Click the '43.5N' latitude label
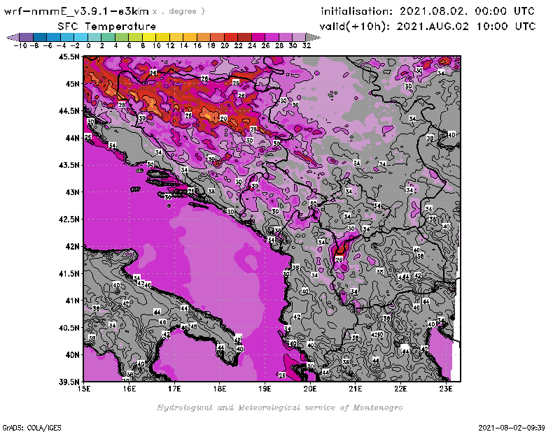 tap(69, 165)
